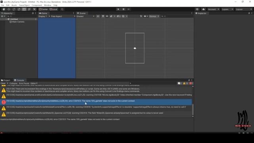Toggle the Center pivot mode button
This screenshot has height=143, width=254.
(43, 9)
